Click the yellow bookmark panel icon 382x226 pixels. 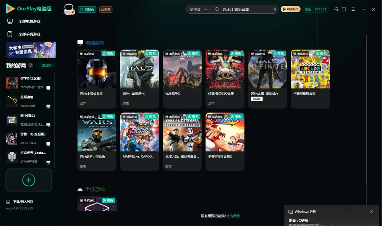[344, 9]
